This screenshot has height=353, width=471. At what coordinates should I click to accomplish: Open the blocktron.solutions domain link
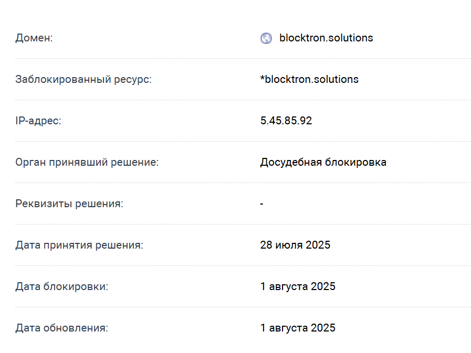(326, 38)
